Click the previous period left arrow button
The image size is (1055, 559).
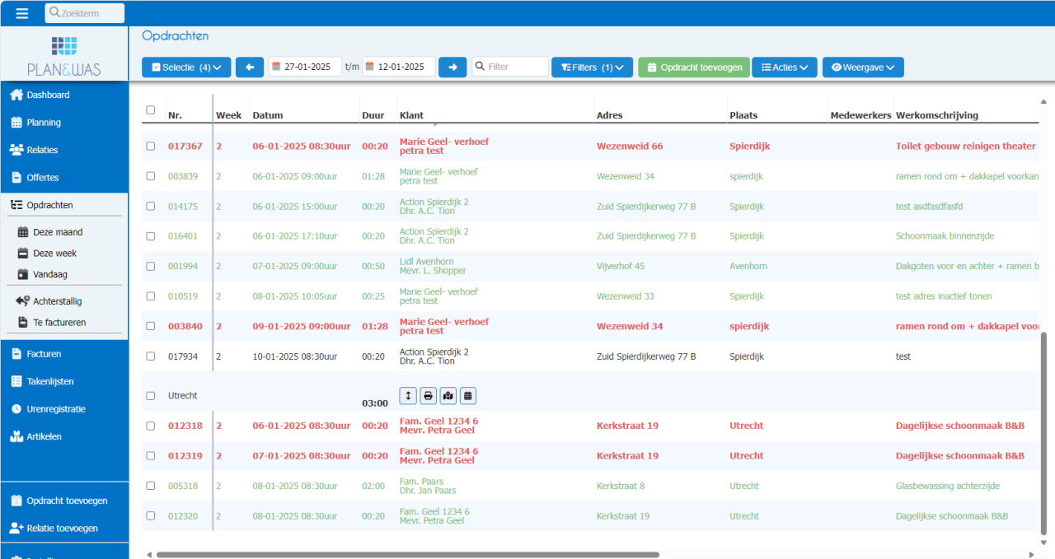point(250,68)
